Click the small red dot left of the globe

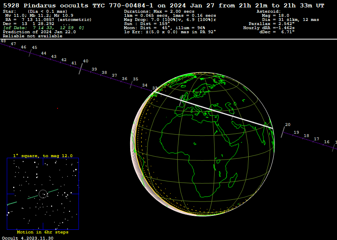click(x=58, y=108)
